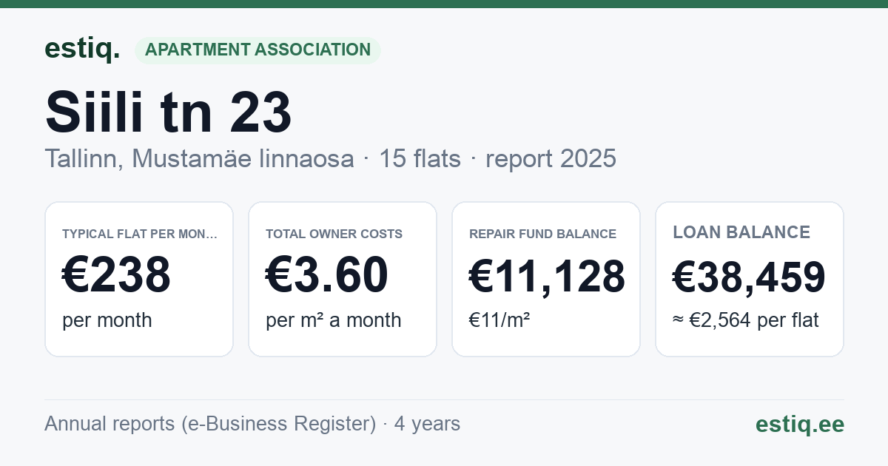
Task: Click the '≈ €2,564 per flat' caption
Action: 746,320
